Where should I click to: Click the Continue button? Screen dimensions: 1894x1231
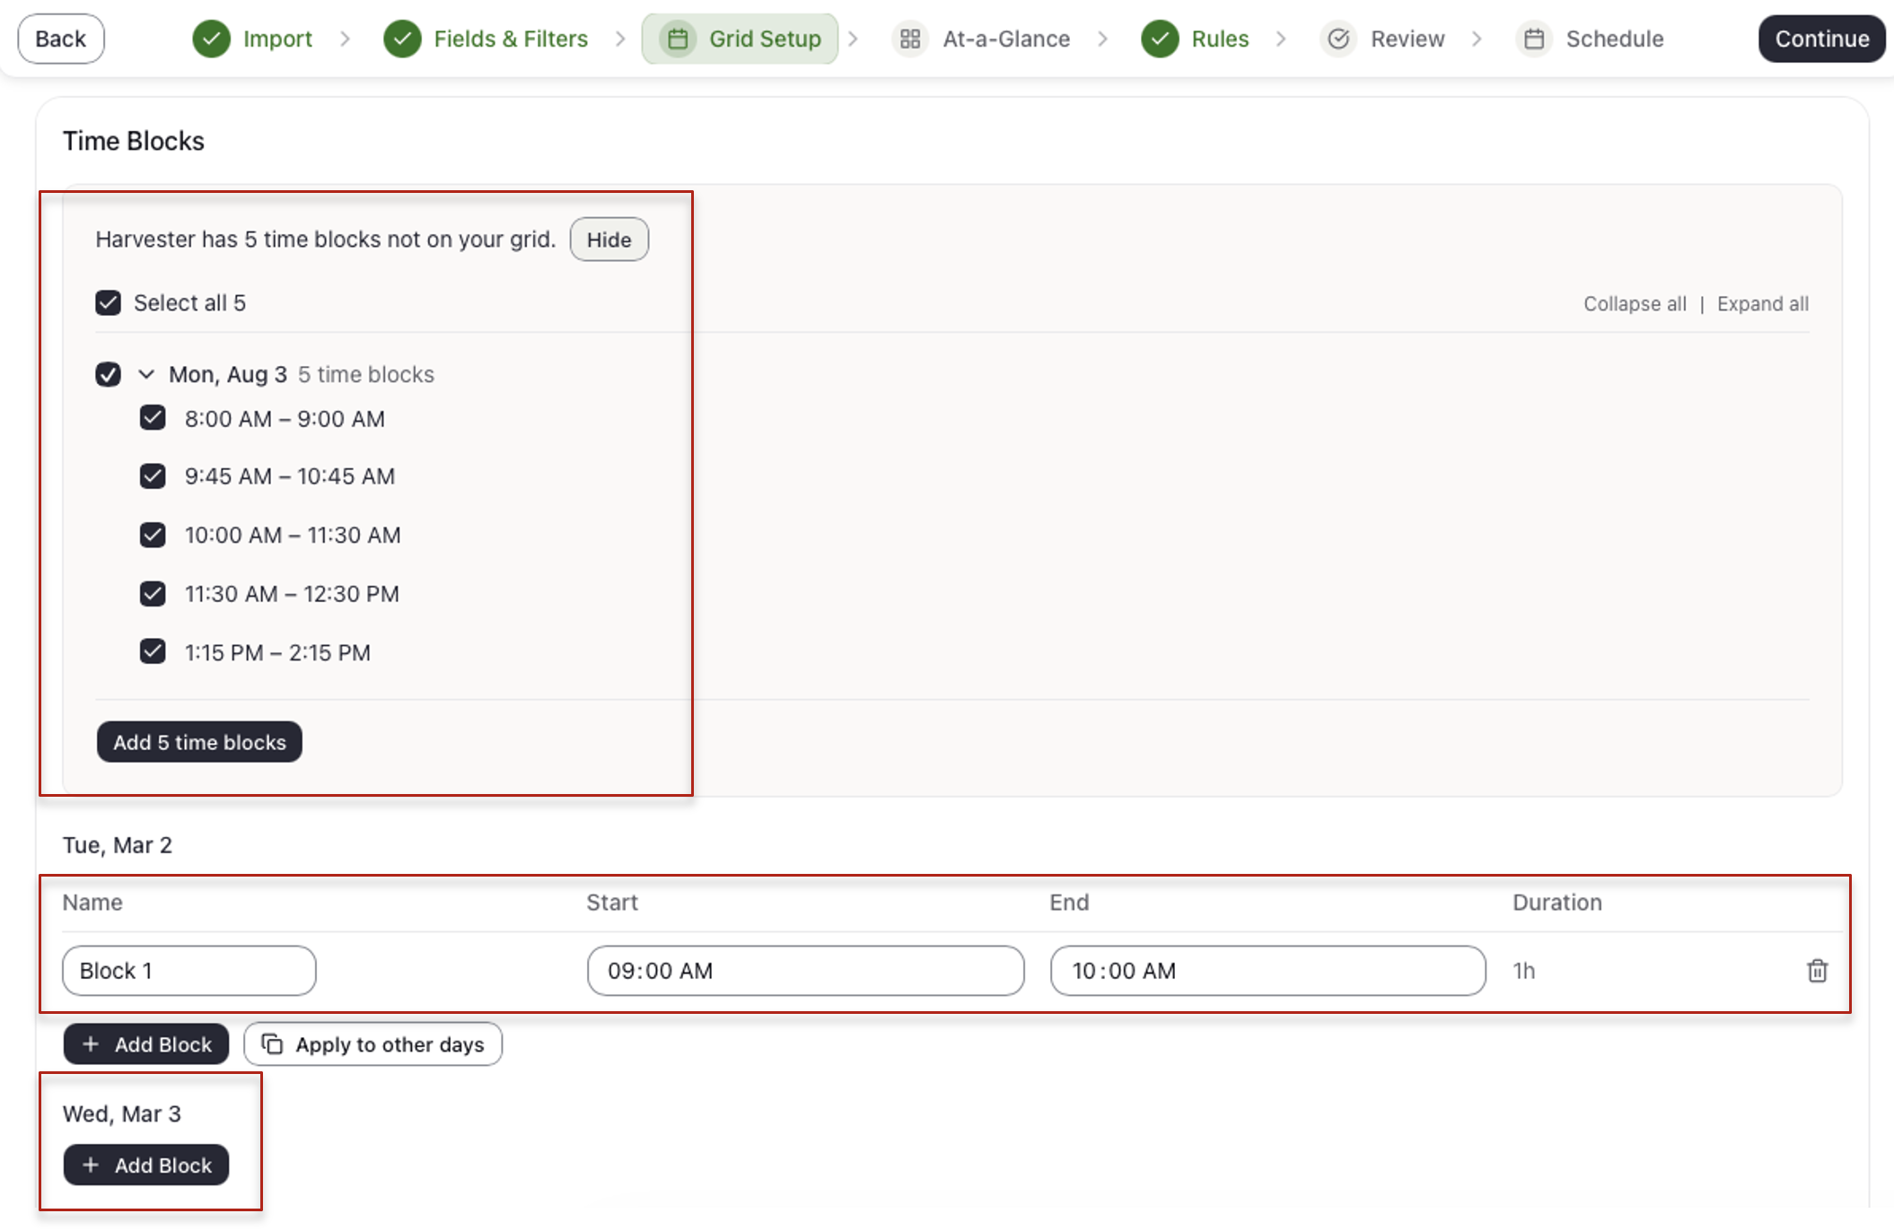pyautogui.click(x=1822, y=39)
